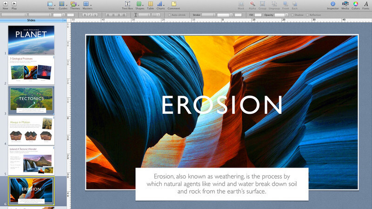
Task: Click the Fill color well
Action: [258, 15]
